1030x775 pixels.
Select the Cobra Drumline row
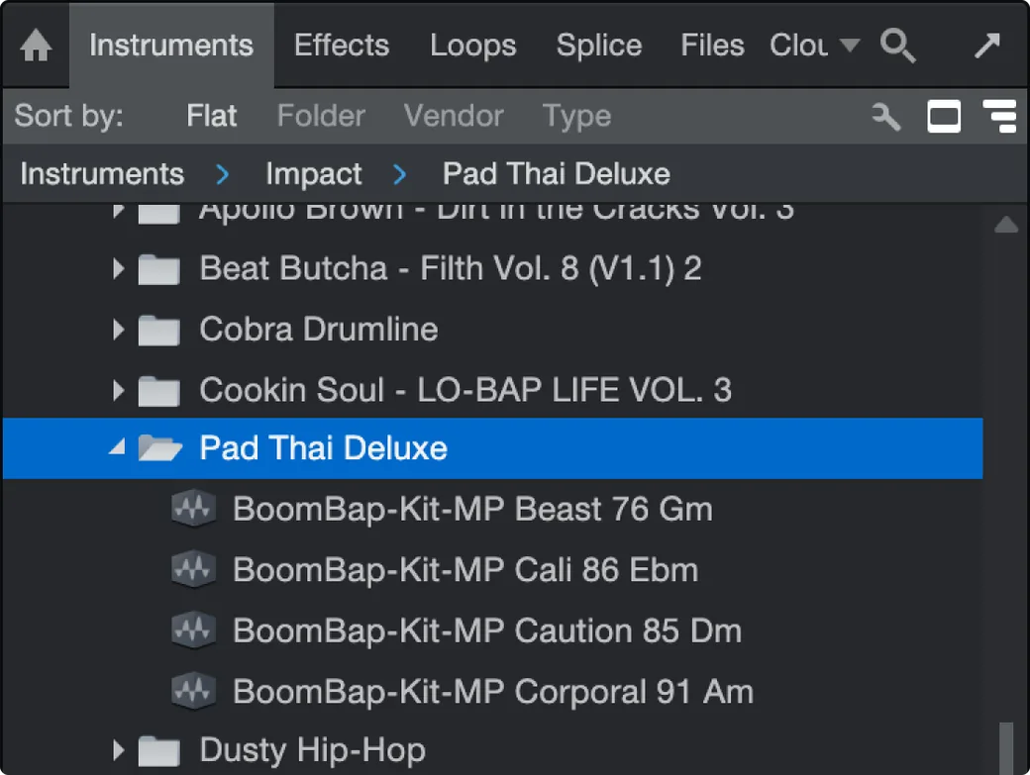point(492,330)
